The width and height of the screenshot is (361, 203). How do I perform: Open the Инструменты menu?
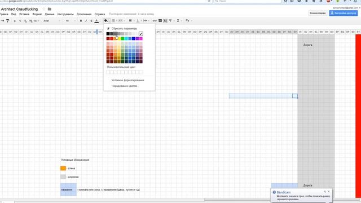point(65,14)
